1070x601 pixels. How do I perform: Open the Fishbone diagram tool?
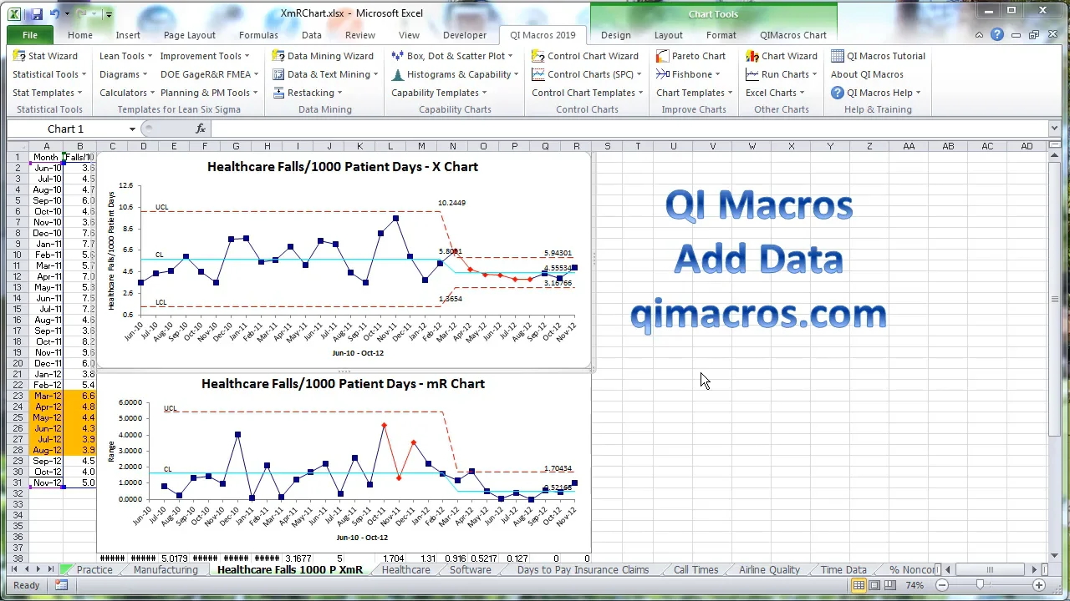pyautogui.click(x=687, y=74)
